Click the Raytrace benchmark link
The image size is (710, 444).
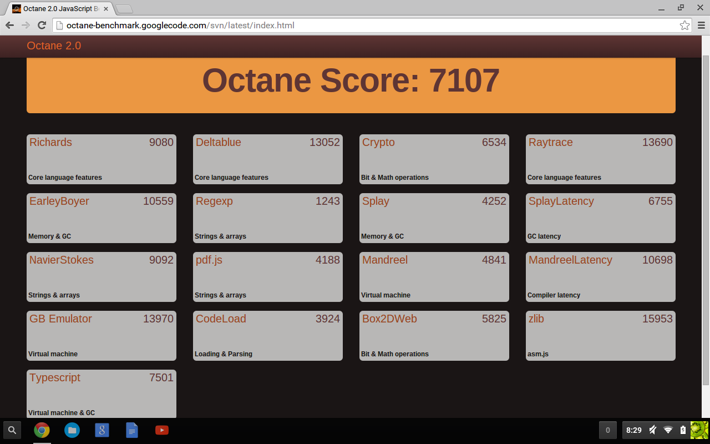pyautogui.click(x=550, y=142)
